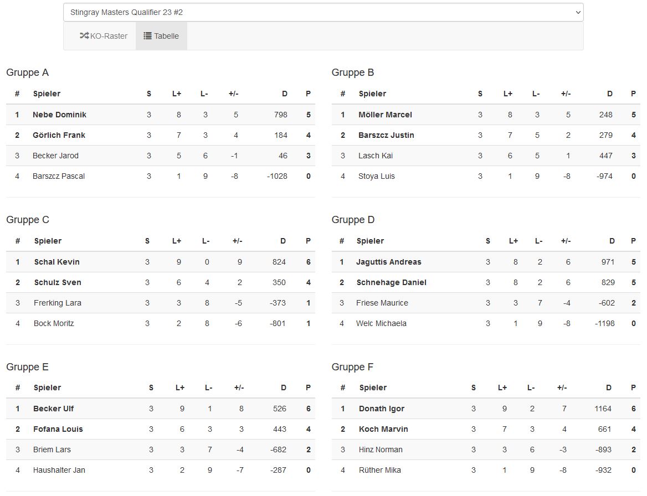
Task: Select the Tabelle tab
Action: [161, 36]
